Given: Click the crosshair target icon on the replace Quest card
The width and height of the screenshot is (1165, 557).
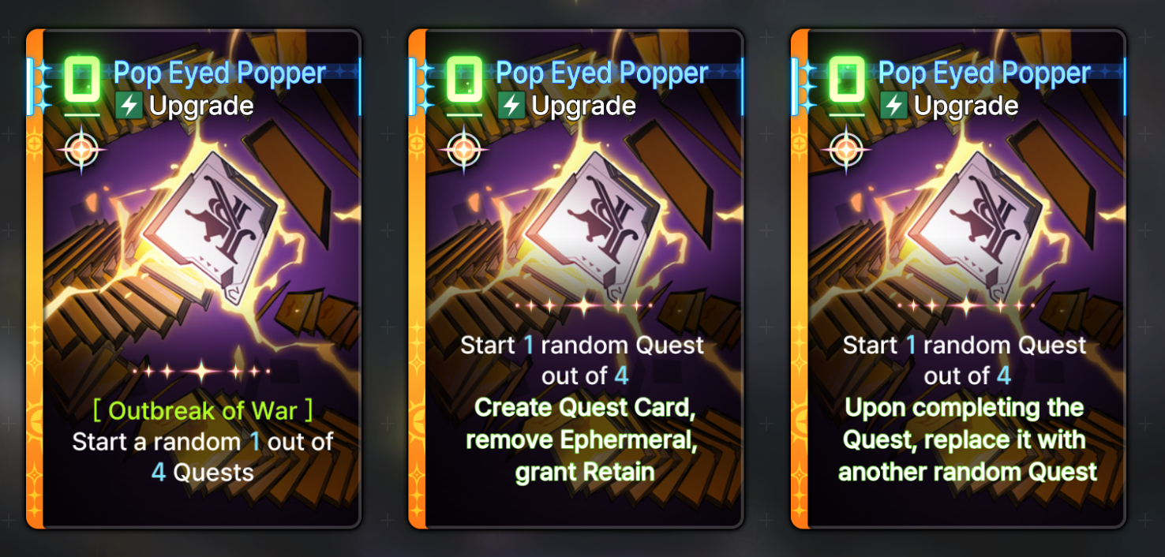Looking at the screenshot, I should click(847, 150).
